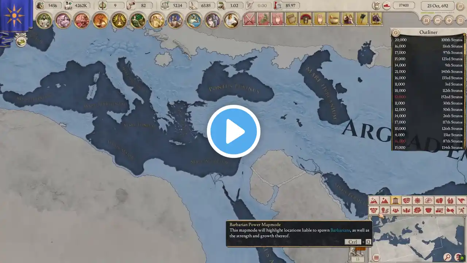Image resolution: width=467 pixels, height=263 pixels.
Task: Select the Culture mapmode masks icon
Action: coord(406,201)
